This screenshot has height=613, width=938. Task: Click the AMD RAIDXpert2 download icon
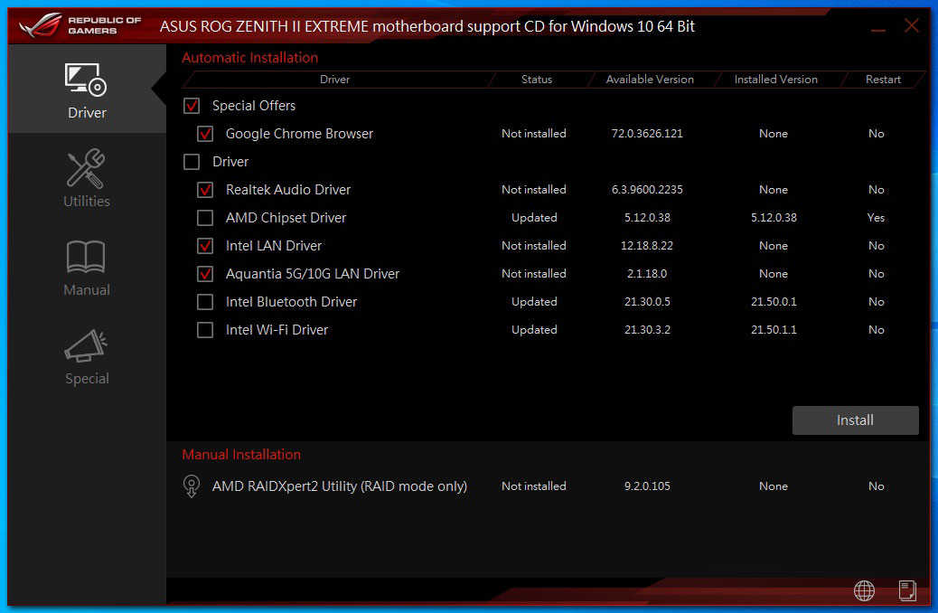coord(192,486)
